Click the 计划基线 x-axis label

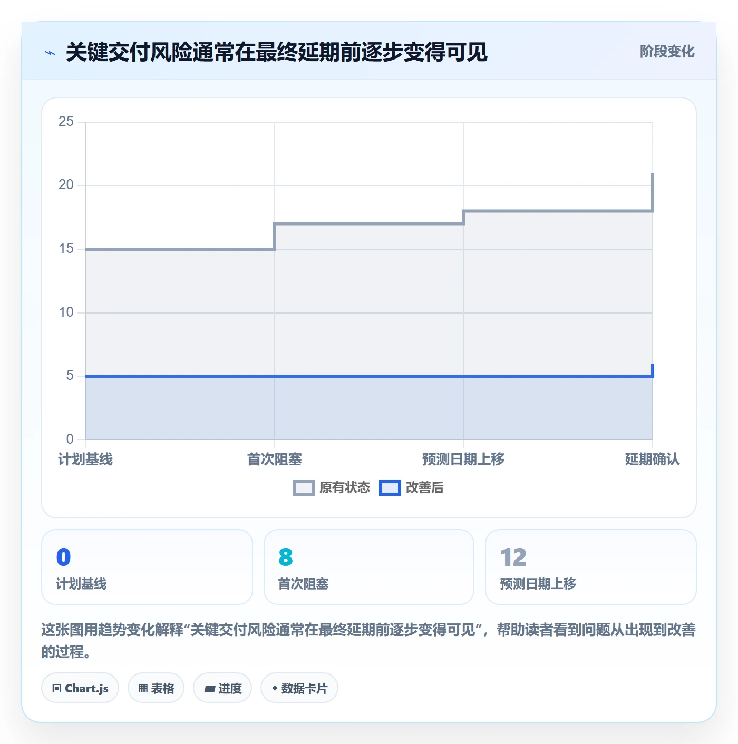(x=85, y=459)
